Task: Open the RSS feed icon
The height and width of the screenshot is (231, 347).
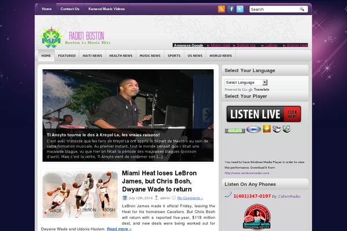Action: click(x=222, y=9)
